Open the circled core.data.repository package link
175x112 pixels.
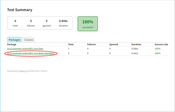(31, 53)
